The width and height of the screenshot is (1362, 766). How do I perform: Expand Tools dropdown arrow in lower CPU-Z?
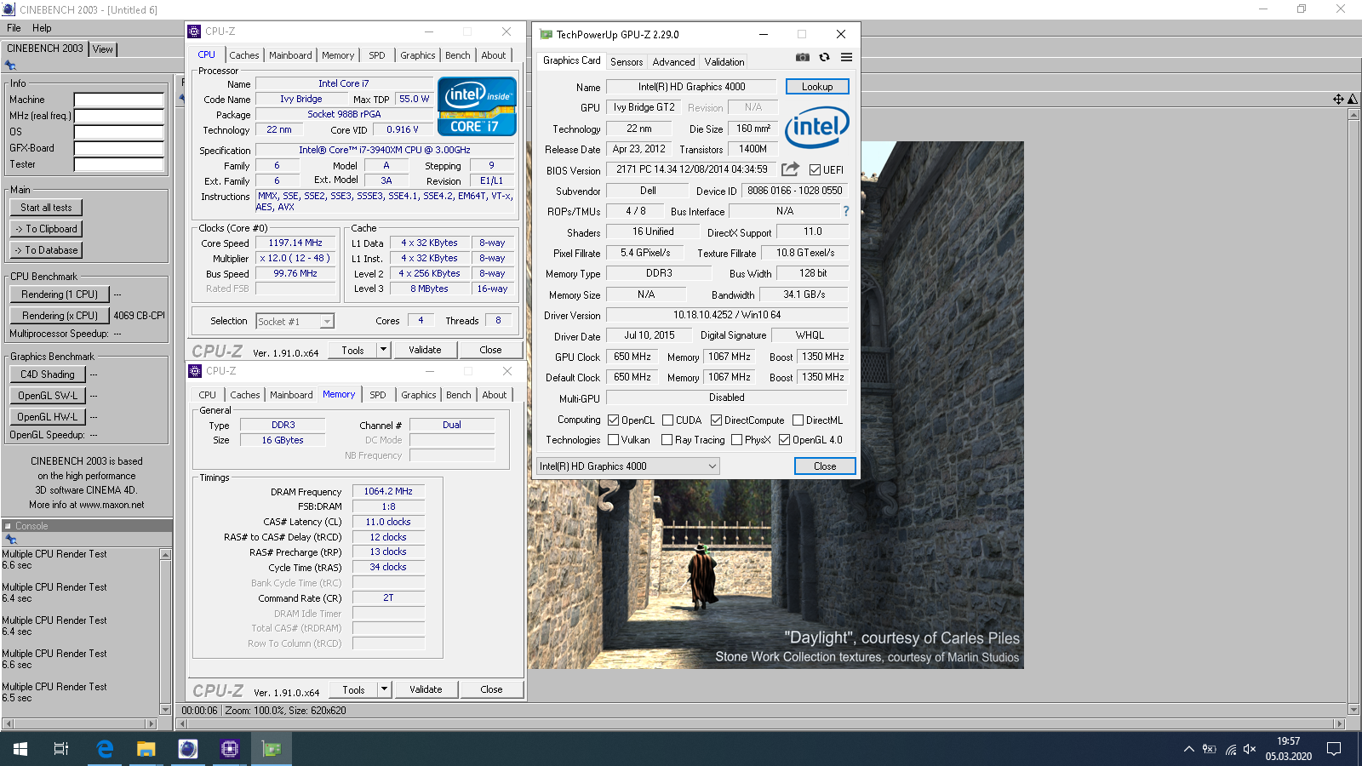pyautogui.click(x=384, y=689)
